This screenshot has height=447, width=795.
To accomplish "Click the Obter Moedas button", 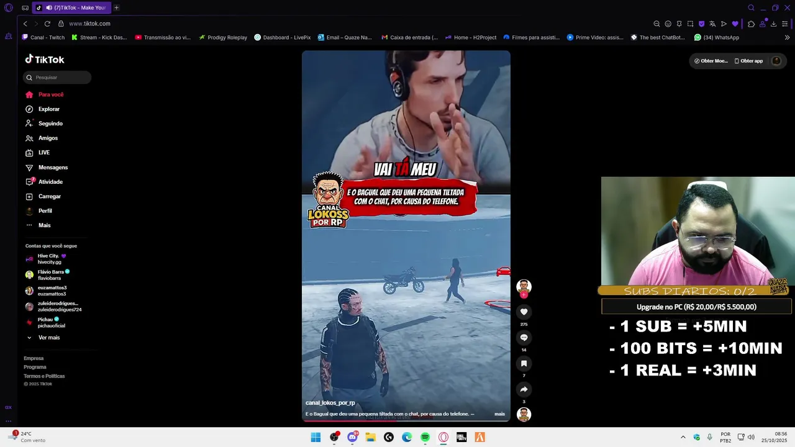I will click(x=711, y=61).
